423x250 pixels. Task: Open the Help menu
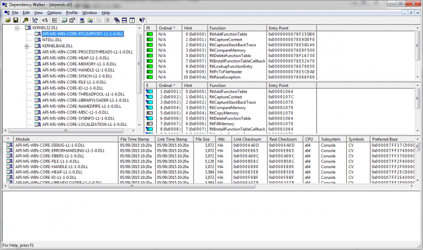click(106, 12)
